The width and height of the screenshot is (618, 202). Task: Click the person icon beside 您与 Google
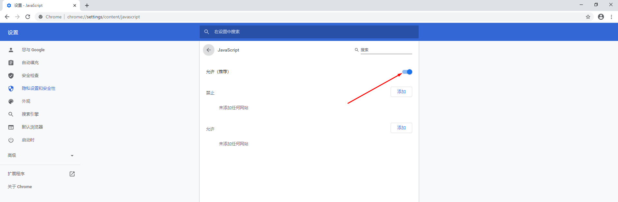point(11,50)
